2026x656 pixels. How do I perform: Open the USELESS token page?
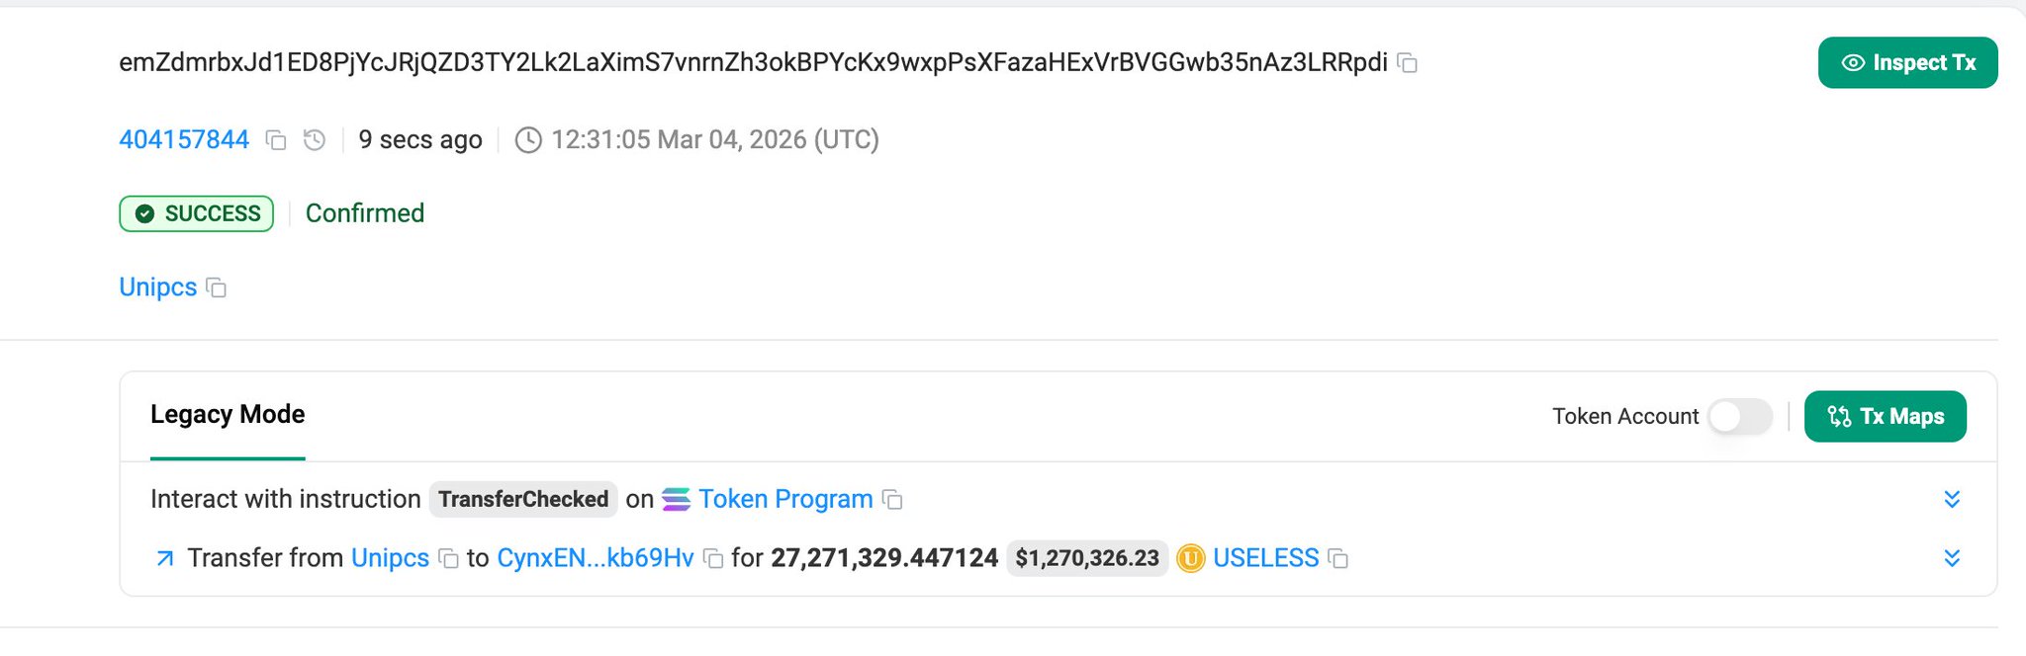(1265, 559)
